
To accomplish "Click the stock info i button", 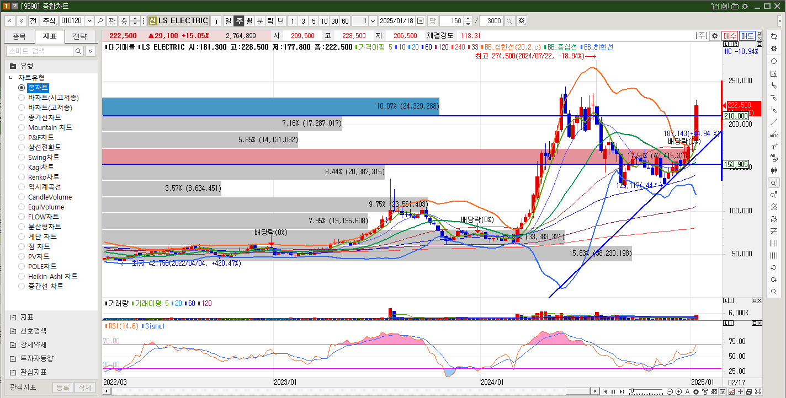I will click(216, 20).
